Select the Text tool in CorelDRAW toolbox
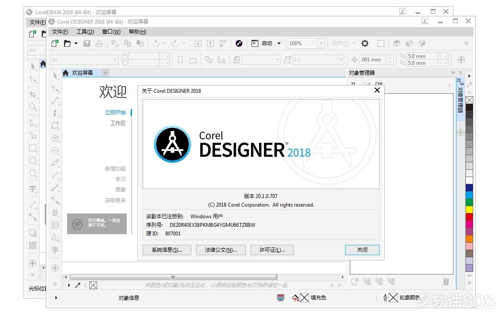The width and height of the screenshot is (502, 314). (33, 189)
